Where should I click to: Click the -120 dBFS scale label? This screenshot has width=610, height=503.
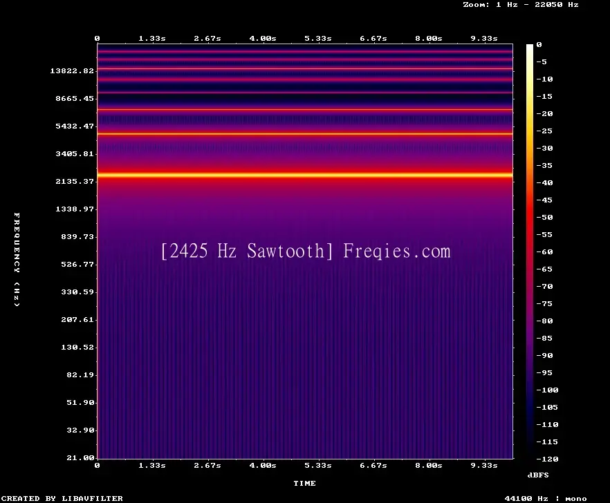(547, 459)
